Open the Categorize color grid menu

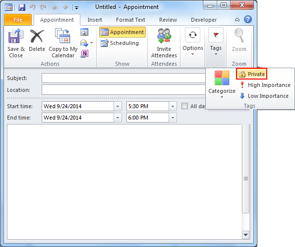click(x=222, y=84)
